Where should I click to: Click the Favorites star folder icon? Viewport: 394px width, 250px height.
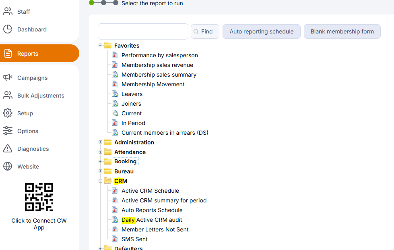[x=108, y=45]
